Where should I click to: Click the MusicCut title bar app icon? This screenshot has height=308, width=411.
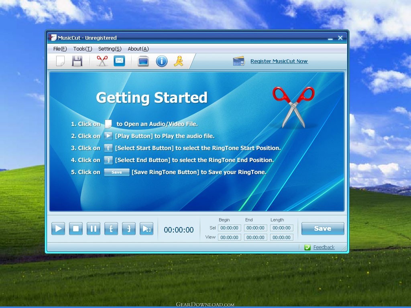(53, 38)
